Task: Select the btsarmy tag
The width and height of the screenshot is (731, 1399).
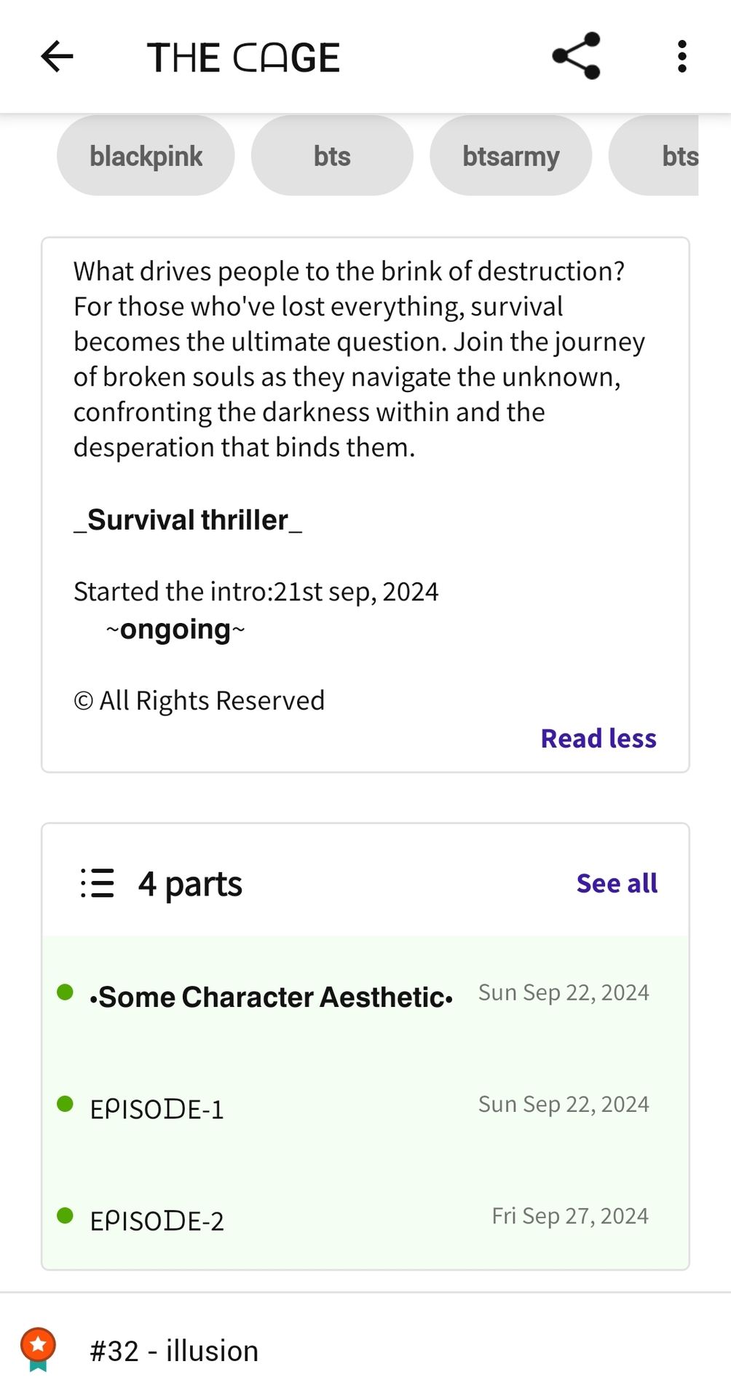Action: tap(510, 156)
